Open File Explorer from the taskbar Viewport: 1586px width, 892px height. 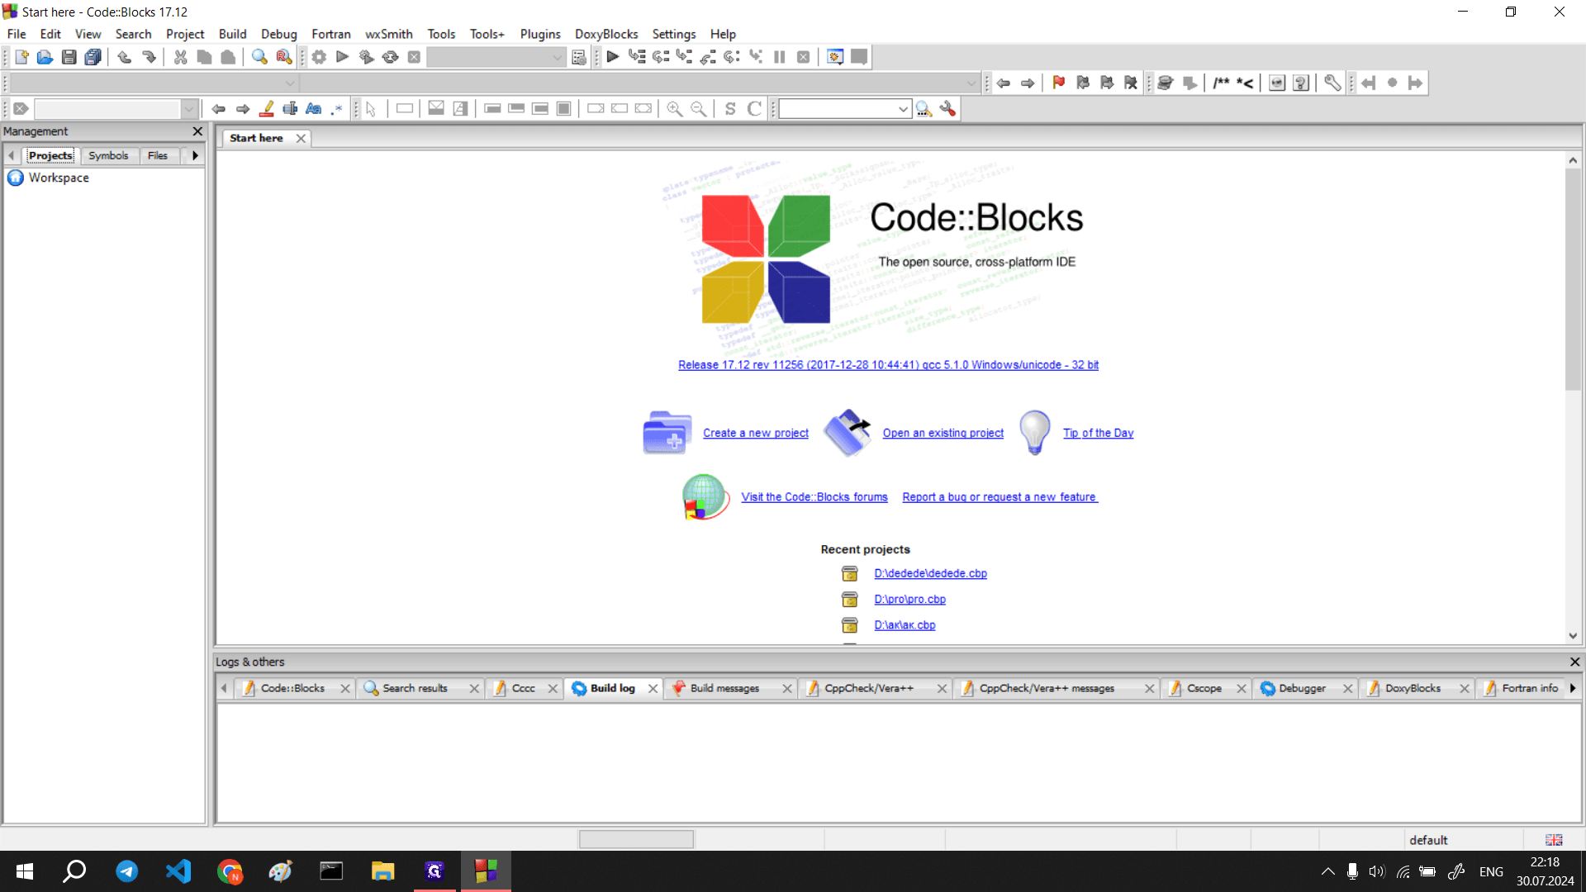tap(382, 871)
